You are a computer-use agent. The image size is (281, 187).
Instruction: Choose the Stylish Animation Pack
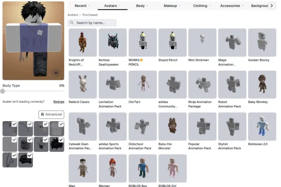232,126
